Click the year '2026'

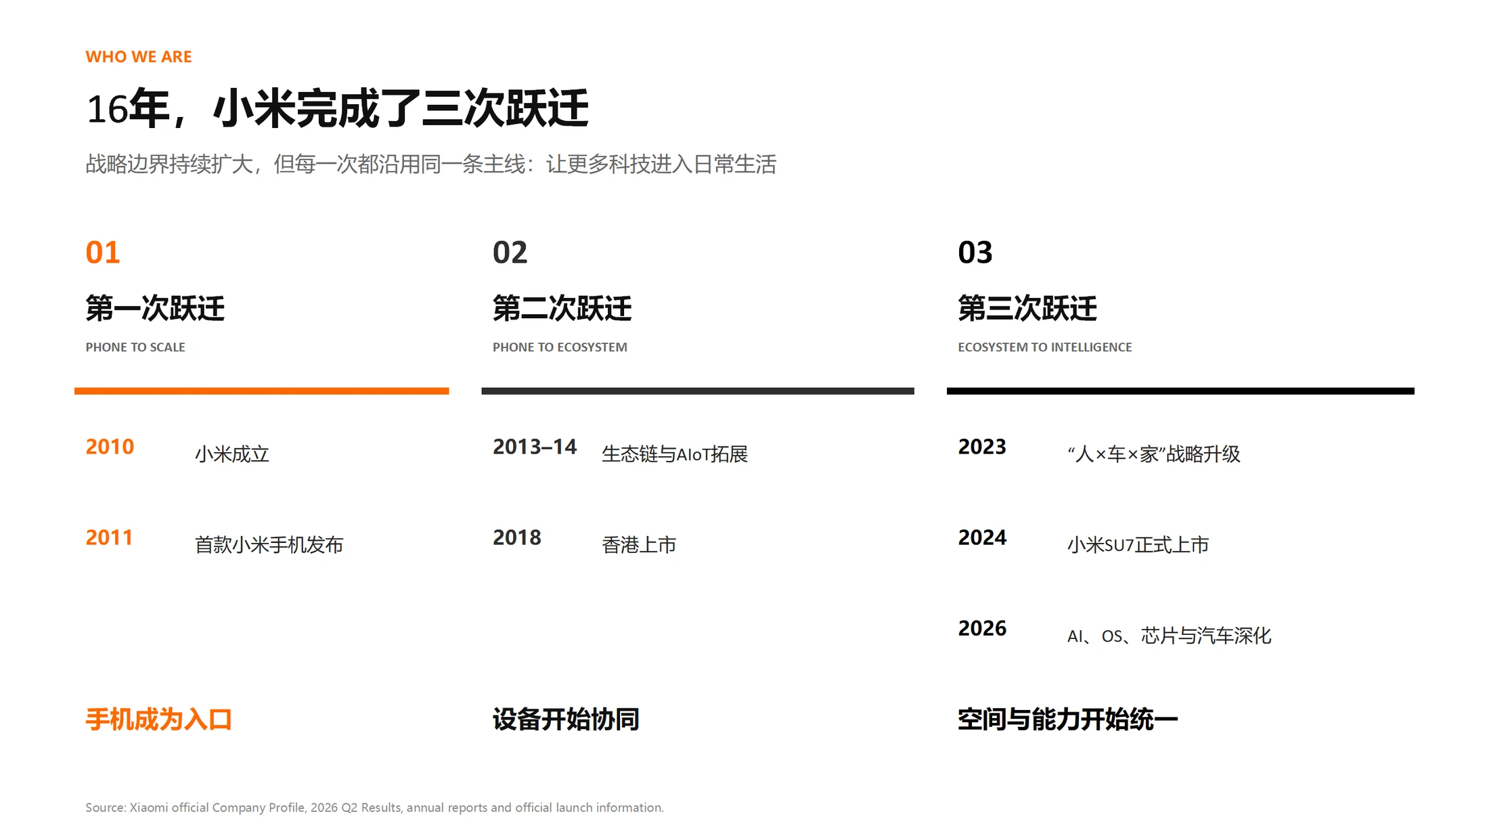(x=982, y=628)
